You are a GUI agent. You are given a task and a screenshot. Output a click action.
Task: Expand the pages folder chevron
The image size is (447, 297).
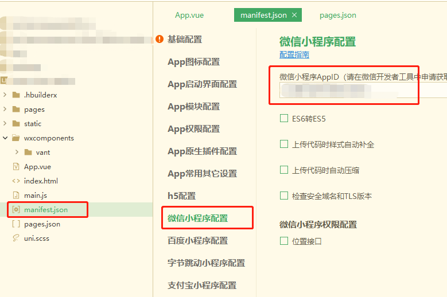[5, 109]
